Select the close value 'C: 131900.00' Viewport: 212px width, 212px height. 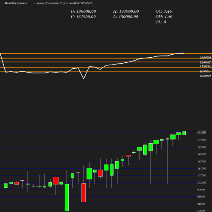(x=83, y=17)
